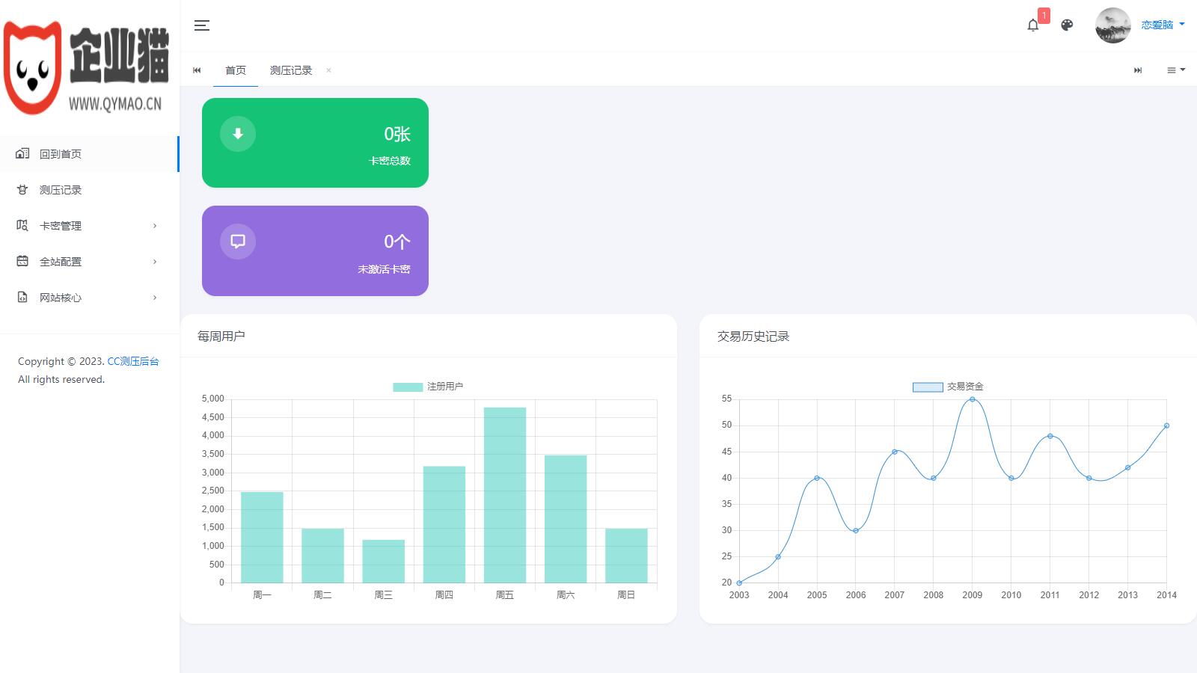Expand the 网站核心 sidebar menu

88,298
